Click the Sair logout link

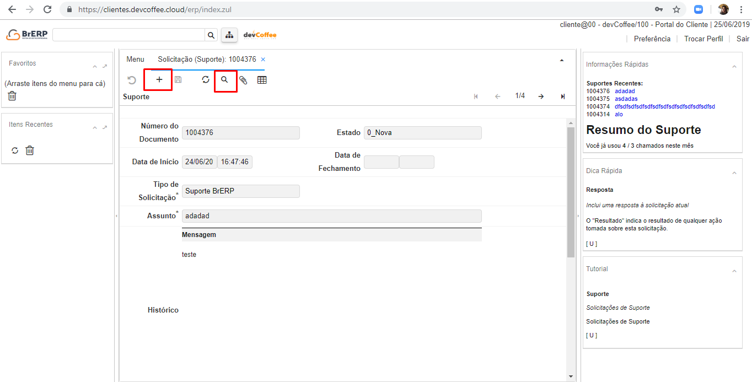(743, 39)
